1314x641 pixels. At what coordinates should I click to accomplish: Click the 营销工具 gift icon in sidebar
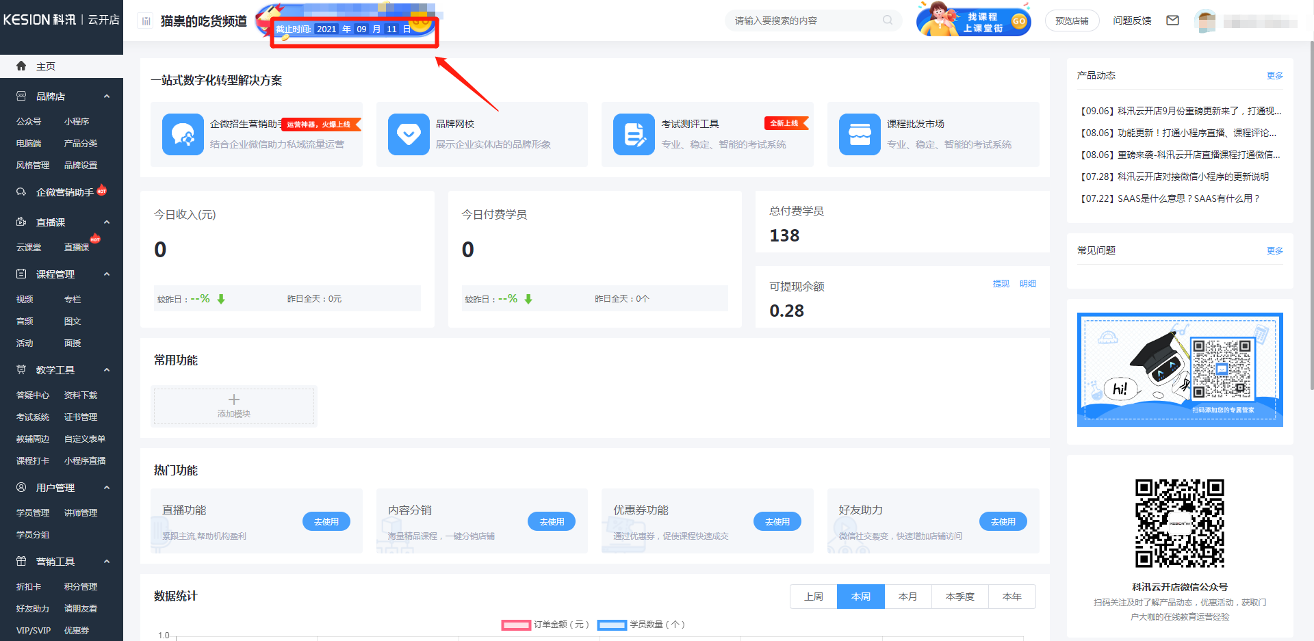[x=21, y=562]
